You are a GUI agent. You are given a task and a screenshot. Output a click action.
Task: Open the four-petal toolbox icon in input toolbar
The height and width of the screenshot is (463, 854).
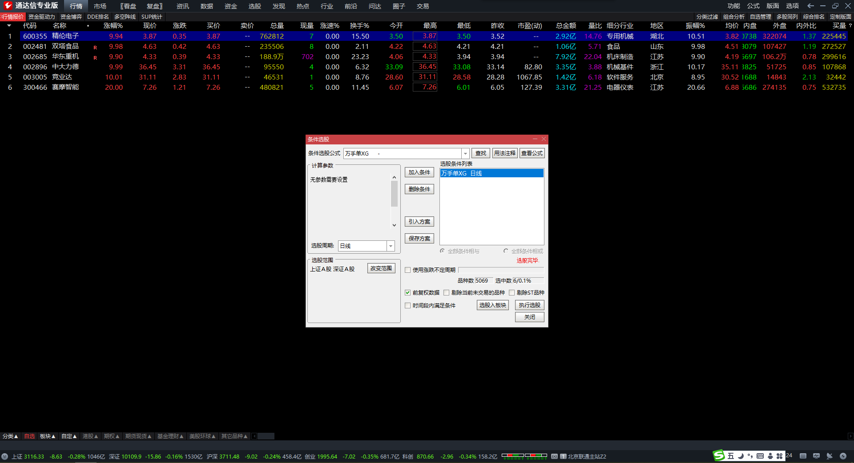pos(779,456)
